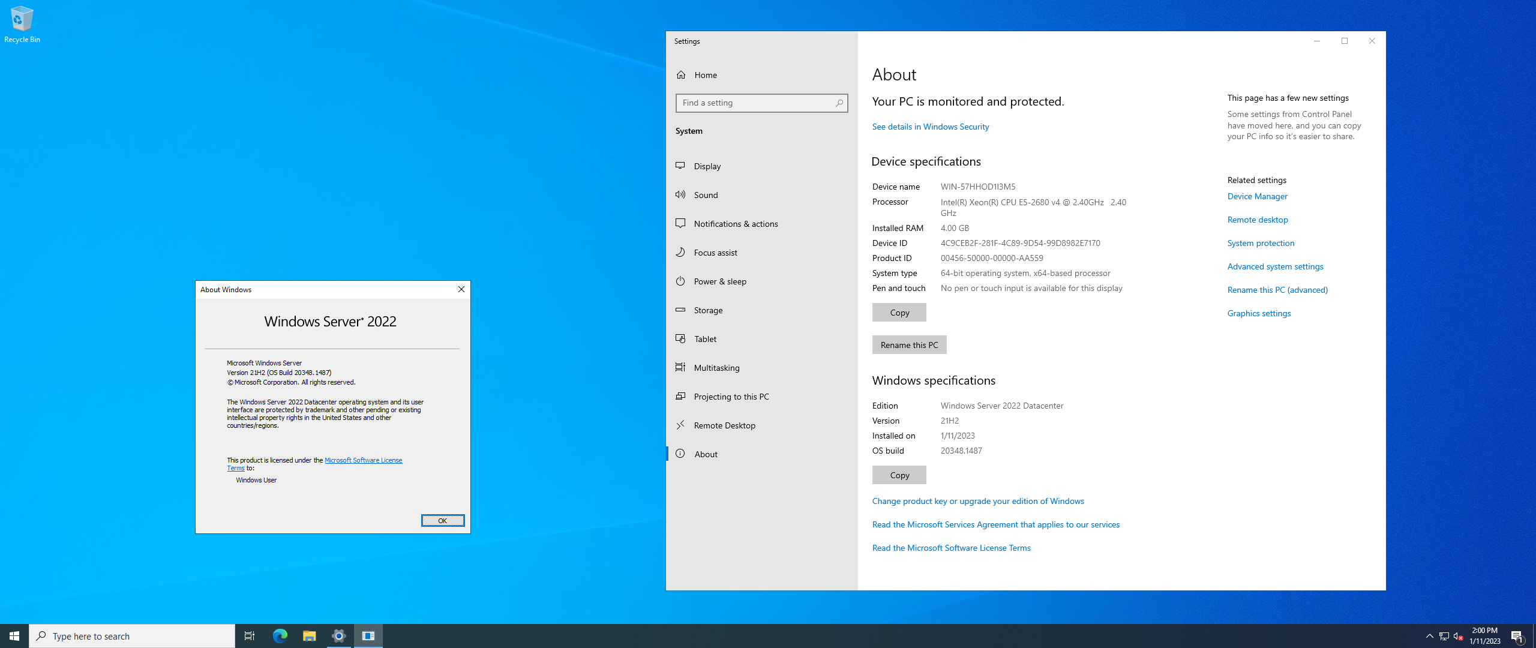This screenshot has width=1536, height=648.
Task: Open Remote desktop related setting link
Action: 1258,220
